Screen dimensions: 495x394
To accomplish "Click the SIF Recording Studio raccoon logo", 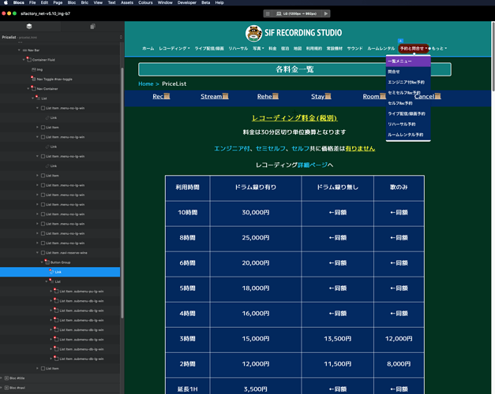I will [253, 33].
